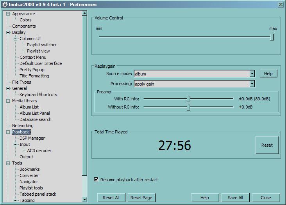Open the Source mode dropdown

[252, 74]
